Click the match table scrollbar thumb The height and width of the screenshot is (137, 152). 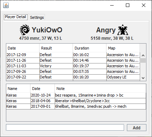(143, 61)
